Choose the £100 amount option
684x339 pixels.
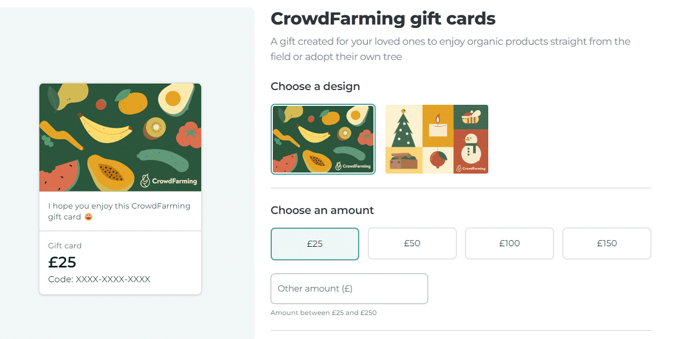[510, 243]
